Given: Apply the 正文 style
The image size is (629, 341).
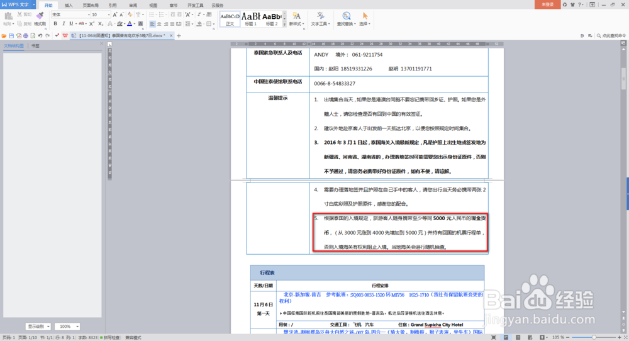Looking at the screenshot, I should coord(230,19).
